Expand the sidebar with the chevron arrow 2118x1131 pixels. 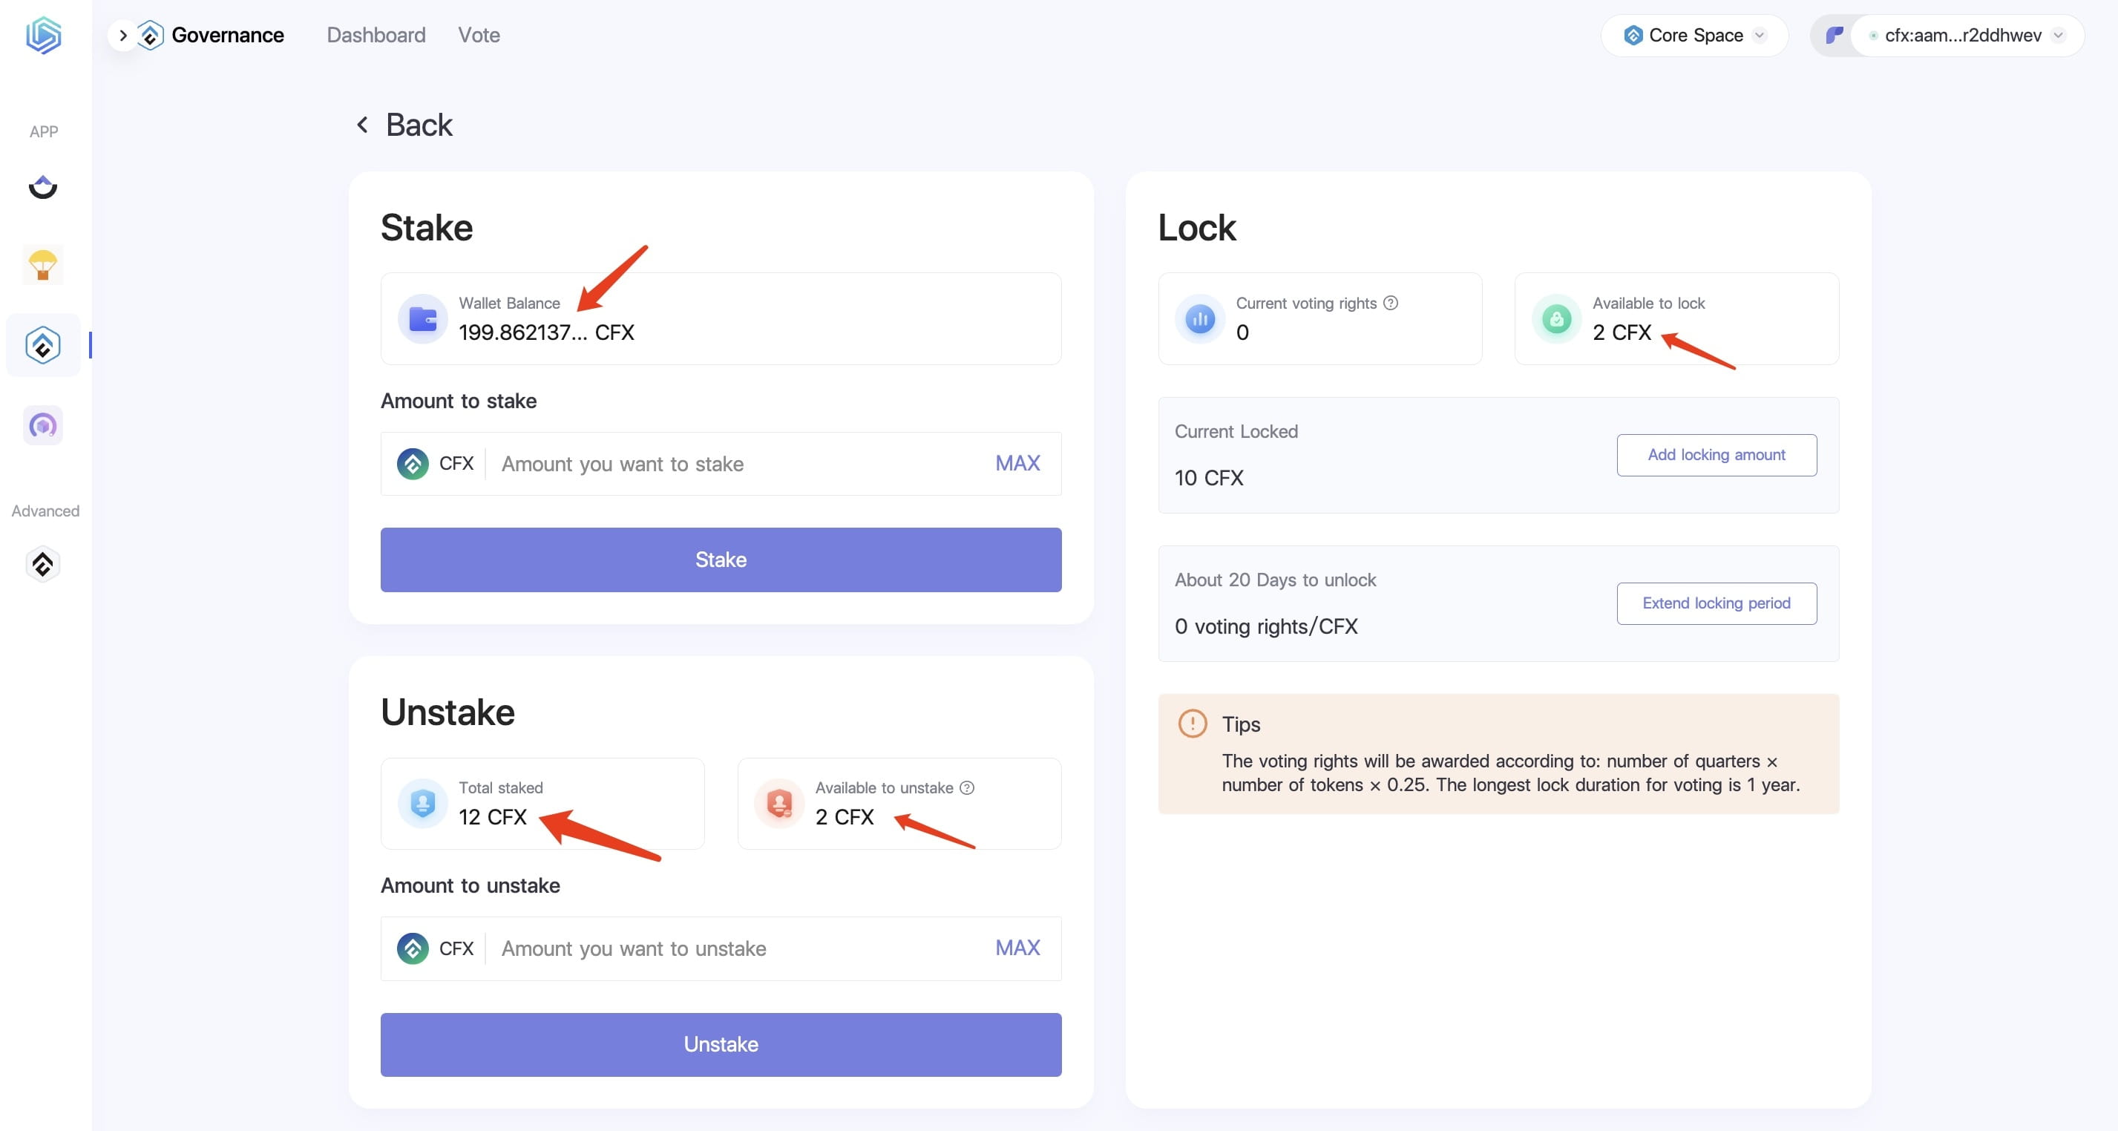[123, 36]
